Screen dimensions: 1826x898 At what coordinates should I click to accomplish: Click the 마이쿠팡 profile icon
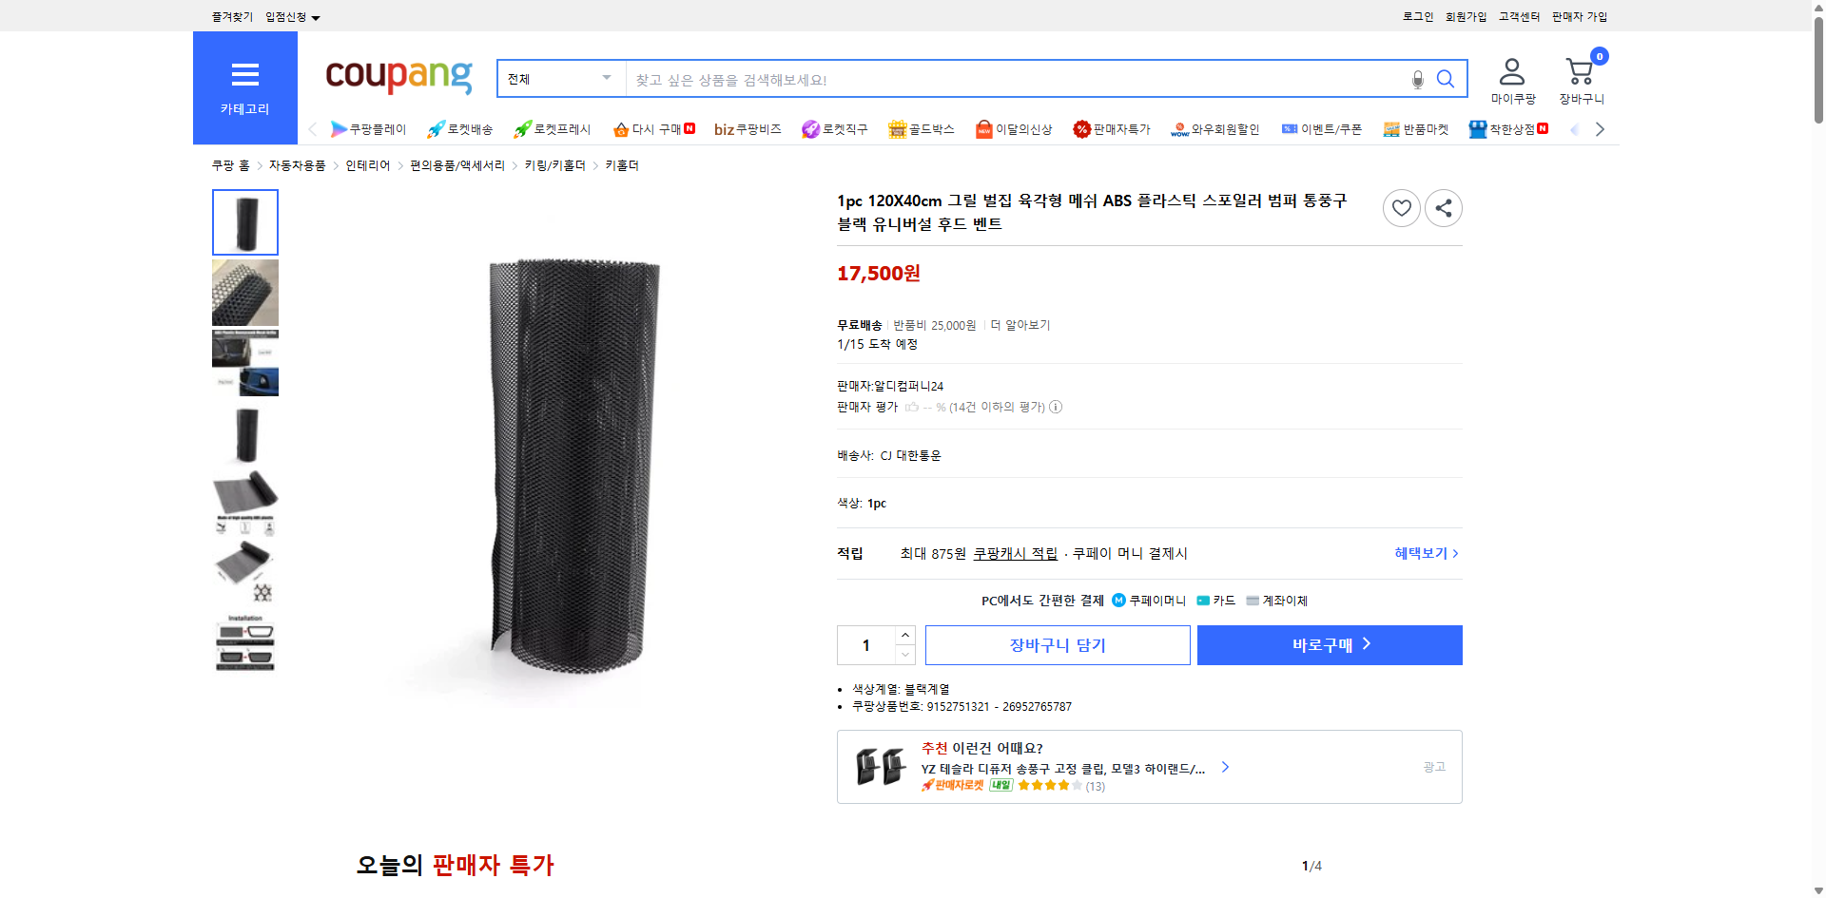(1510, 70)
